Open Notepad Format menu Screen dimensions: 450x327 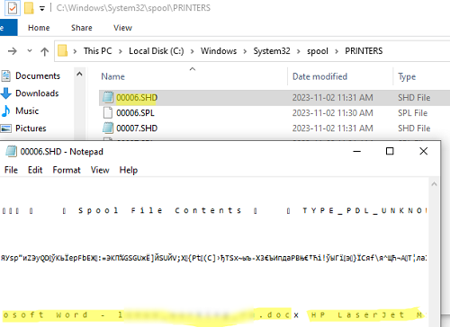(x=67, y=170)
